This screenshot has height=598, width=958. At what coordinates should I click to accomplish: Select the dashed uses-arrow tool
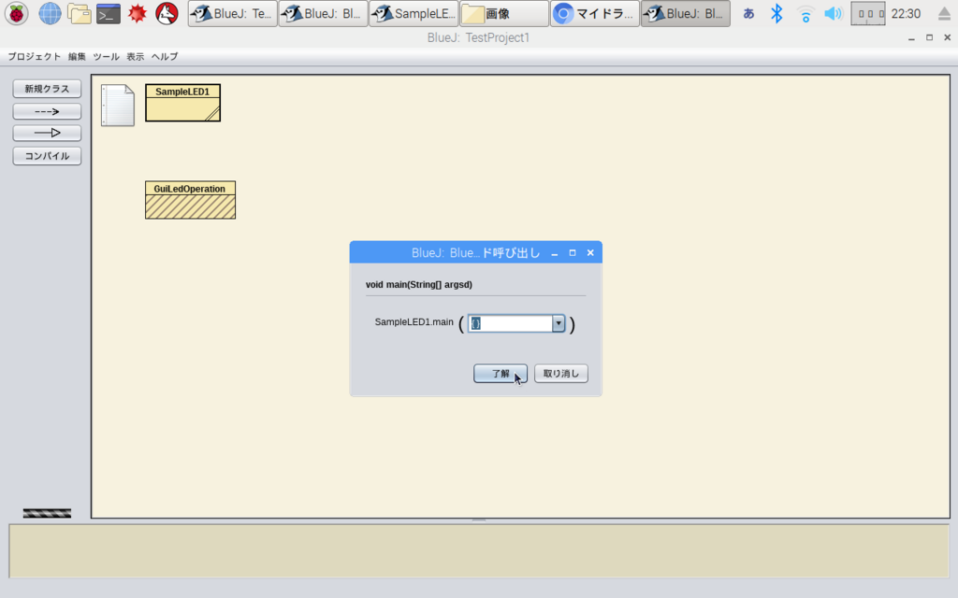coord(47,111)
